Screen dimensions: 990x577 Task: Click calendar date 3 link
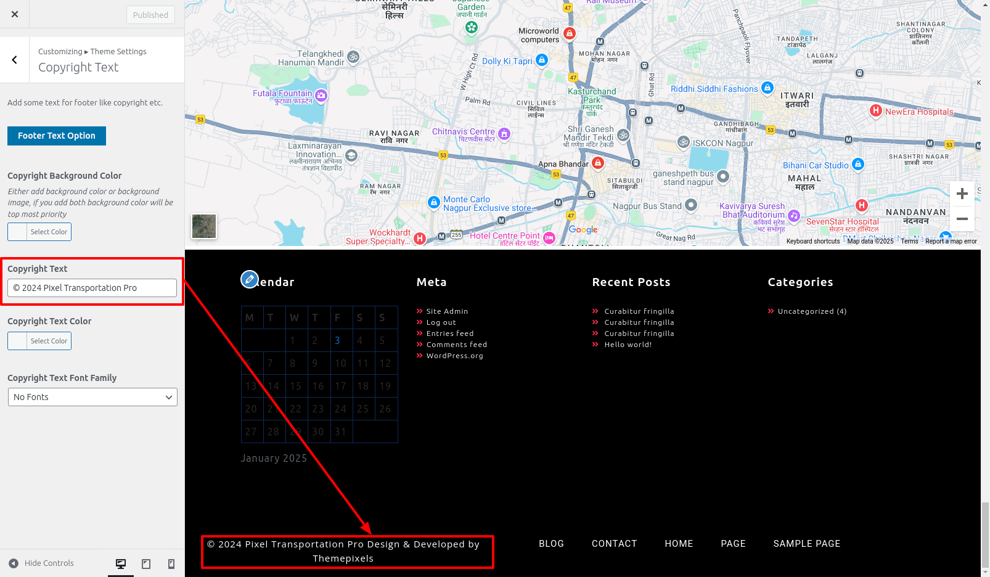(x=337, y=340)
